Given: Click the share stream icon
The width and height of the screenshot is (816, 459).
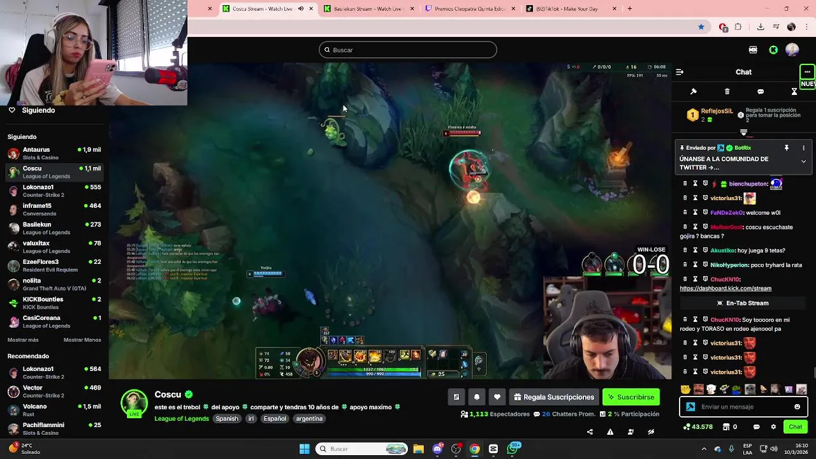Looking at the screenshot, I should pos(590,432).
